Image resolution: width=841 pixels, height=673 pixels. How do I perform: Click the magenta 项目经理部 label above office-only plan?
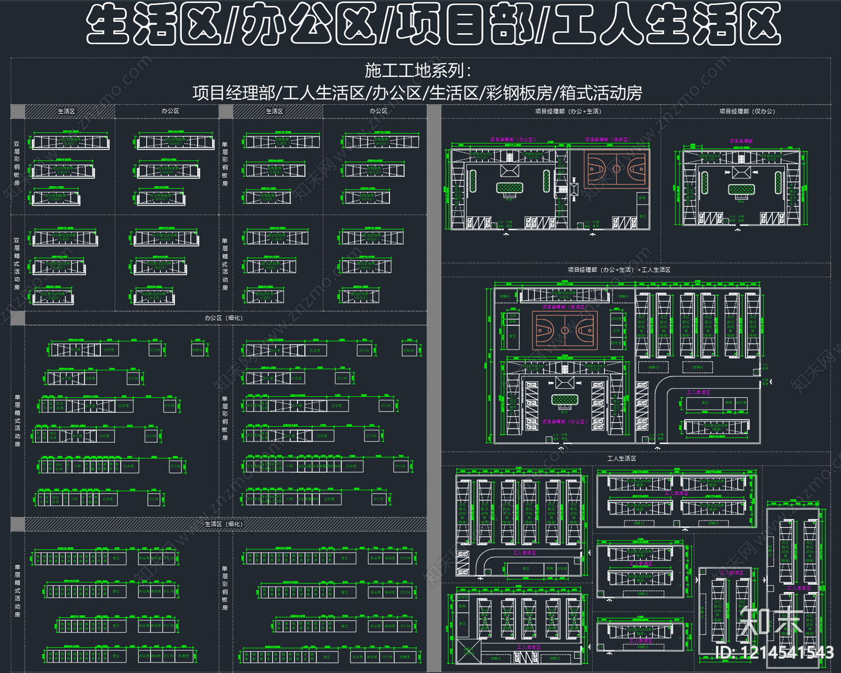point(741,141)
